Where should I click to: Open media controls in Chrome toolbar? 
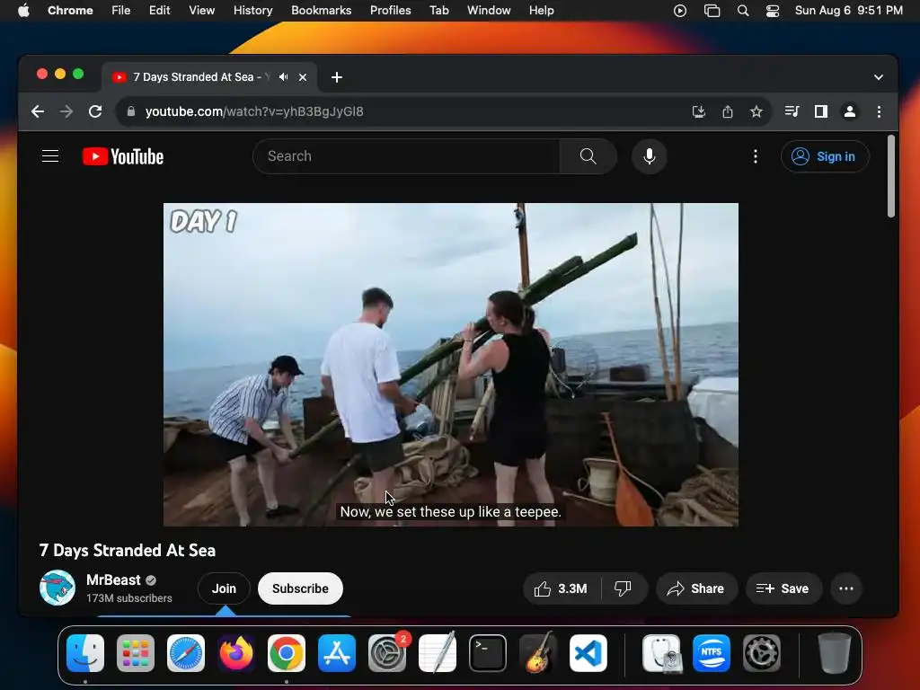click(x=792, y=111)
